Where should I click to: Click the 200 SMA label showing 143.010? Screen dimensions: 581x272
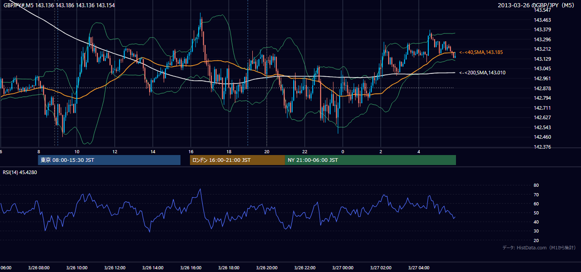(482, 73)
